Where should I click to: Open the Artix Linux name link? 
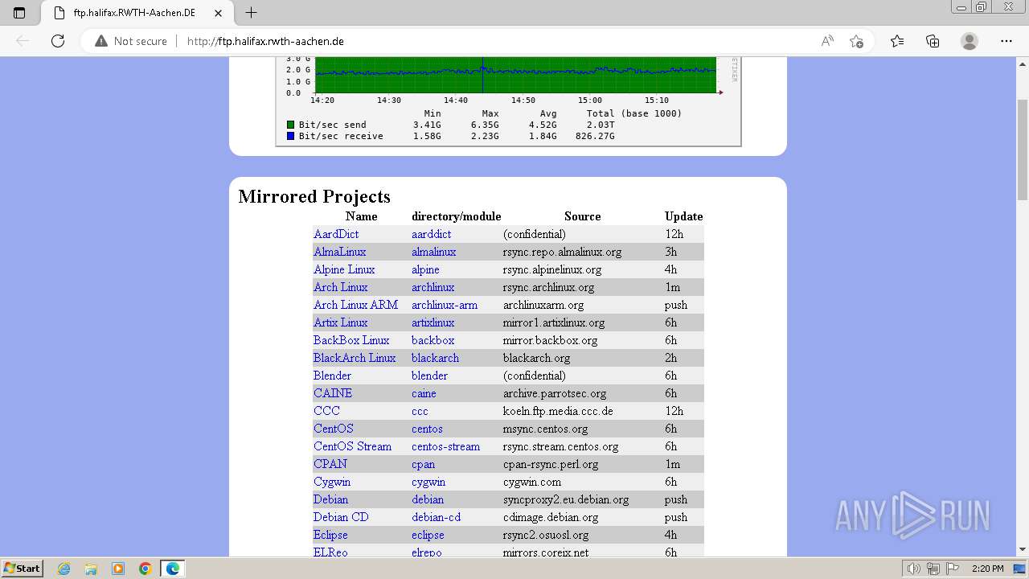tap(340, 322)
